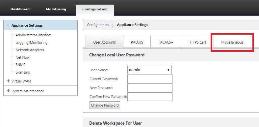Select Logging/Monitoring in the sidebar
The height and width of the screenshot is (127, 259).
click(x=31, y=43)
